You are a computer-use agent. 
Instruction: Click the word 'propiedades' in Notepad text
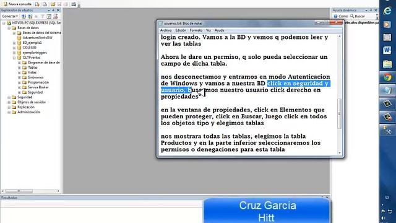[179, 97]
